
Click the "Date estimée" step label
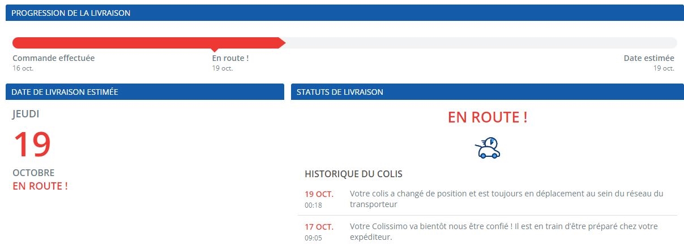tap(649, 58)
